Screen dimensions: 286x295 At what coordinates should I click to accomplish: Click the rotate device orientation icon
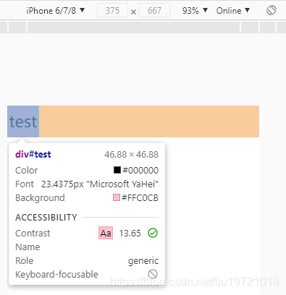[x=272, y=11]
